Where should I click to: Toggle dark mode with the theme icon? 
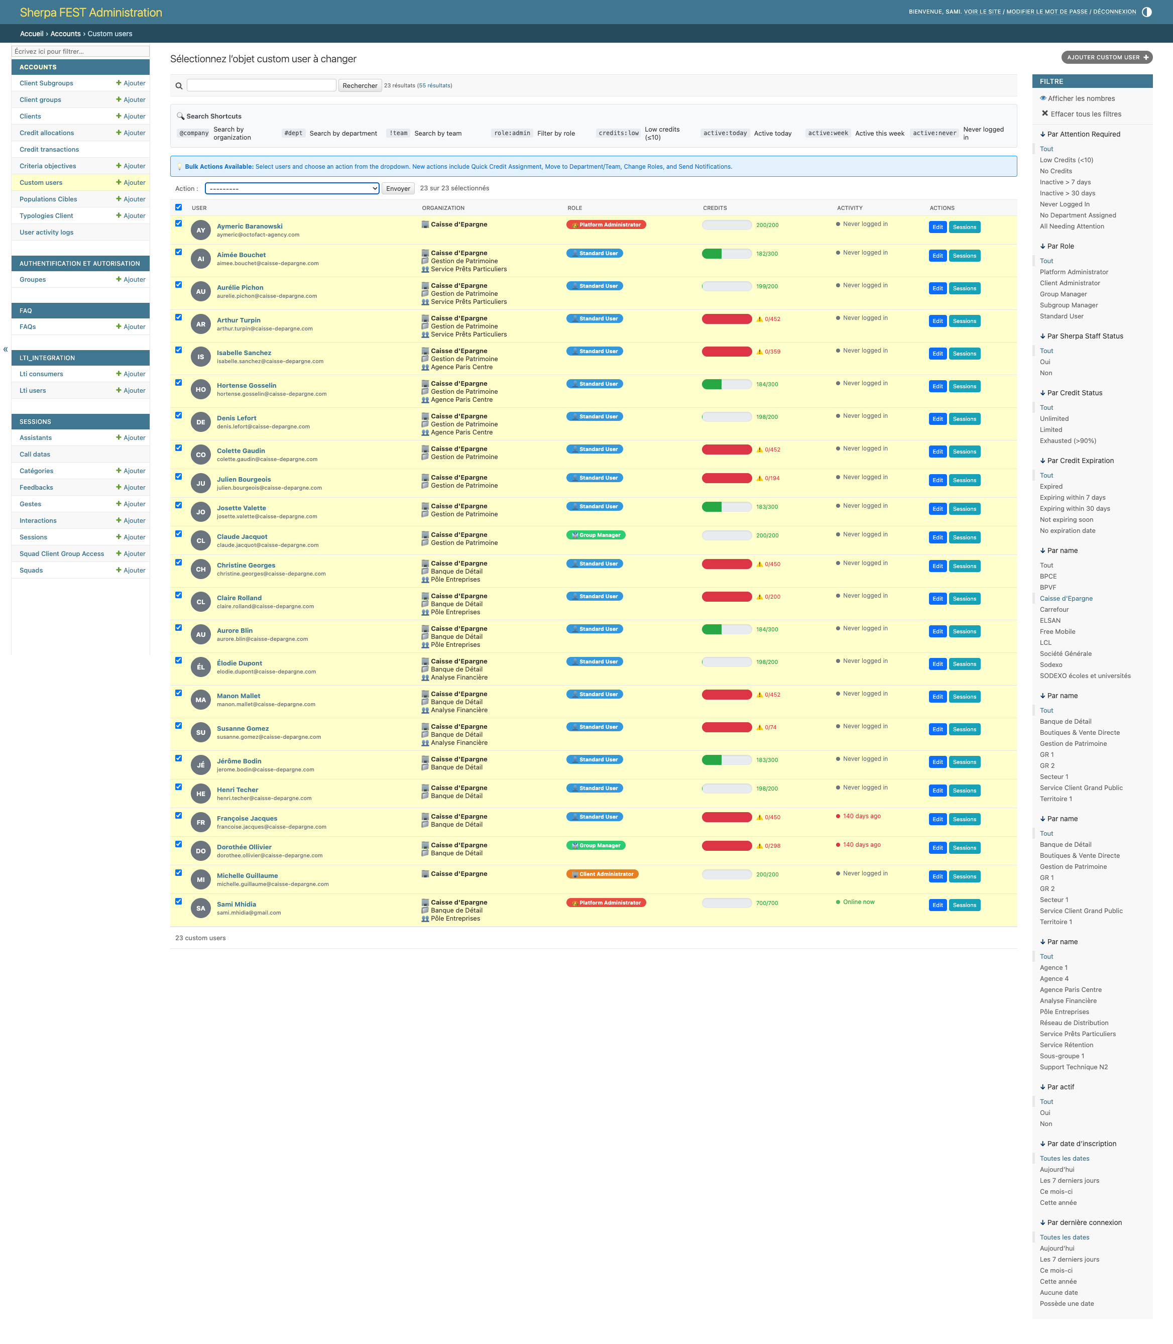click(x=1147, y=11)
